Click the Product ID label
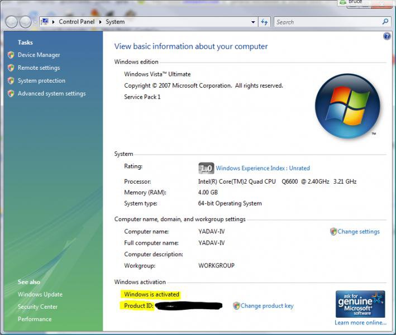396x335 pixels. (139, 306)
